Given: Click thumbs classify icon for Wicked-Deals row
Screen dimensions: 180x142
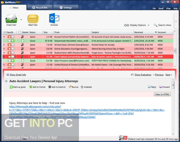Looking at the screenshot, I should 11,45.
